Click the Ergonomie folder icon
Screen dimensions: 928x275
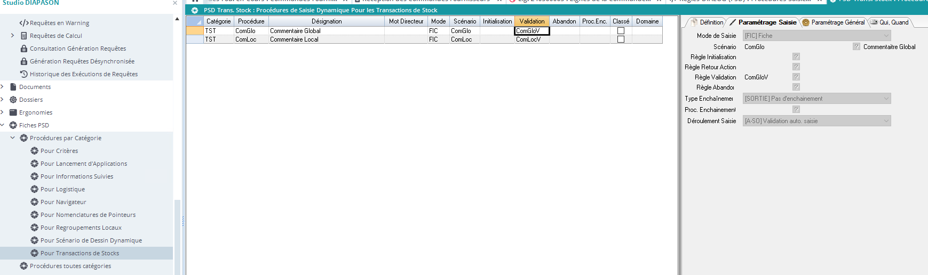tap(13, 112)
